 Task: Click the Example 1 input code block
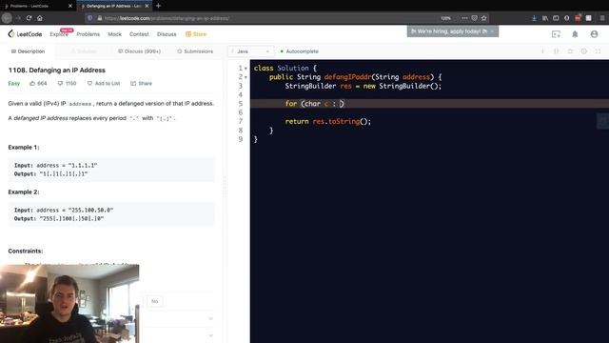111,170
